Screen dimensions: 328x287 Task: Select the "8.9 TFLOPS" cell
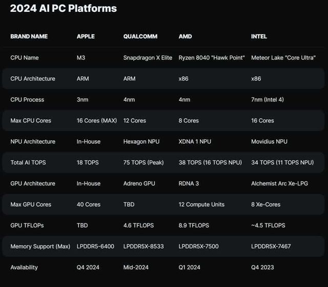coord(194,225)
